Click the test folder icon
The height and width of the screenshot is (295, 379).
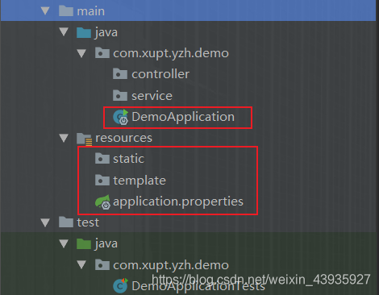tap(66, 222)
